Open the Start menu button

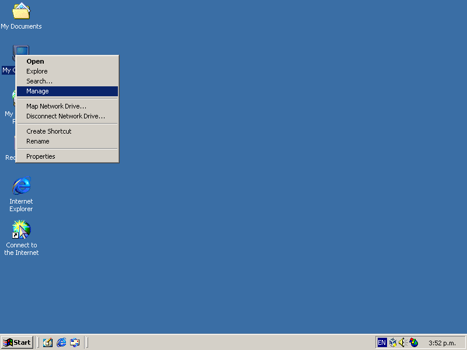[17, 342]
